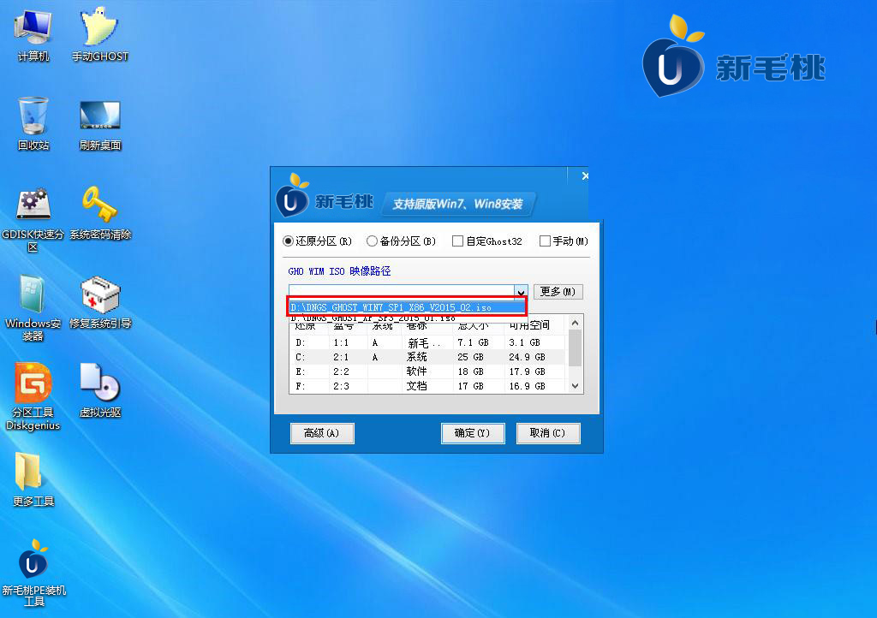
Task: Enable the 自定Ghost32 checkbox
Action: (457, 241)
